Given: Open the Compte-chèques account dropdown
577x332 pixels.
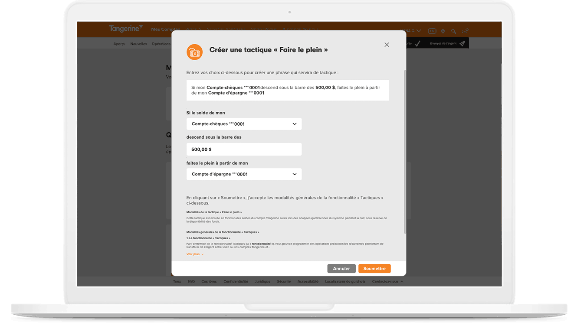Looking at the screenshot, I should click(244, 124).
